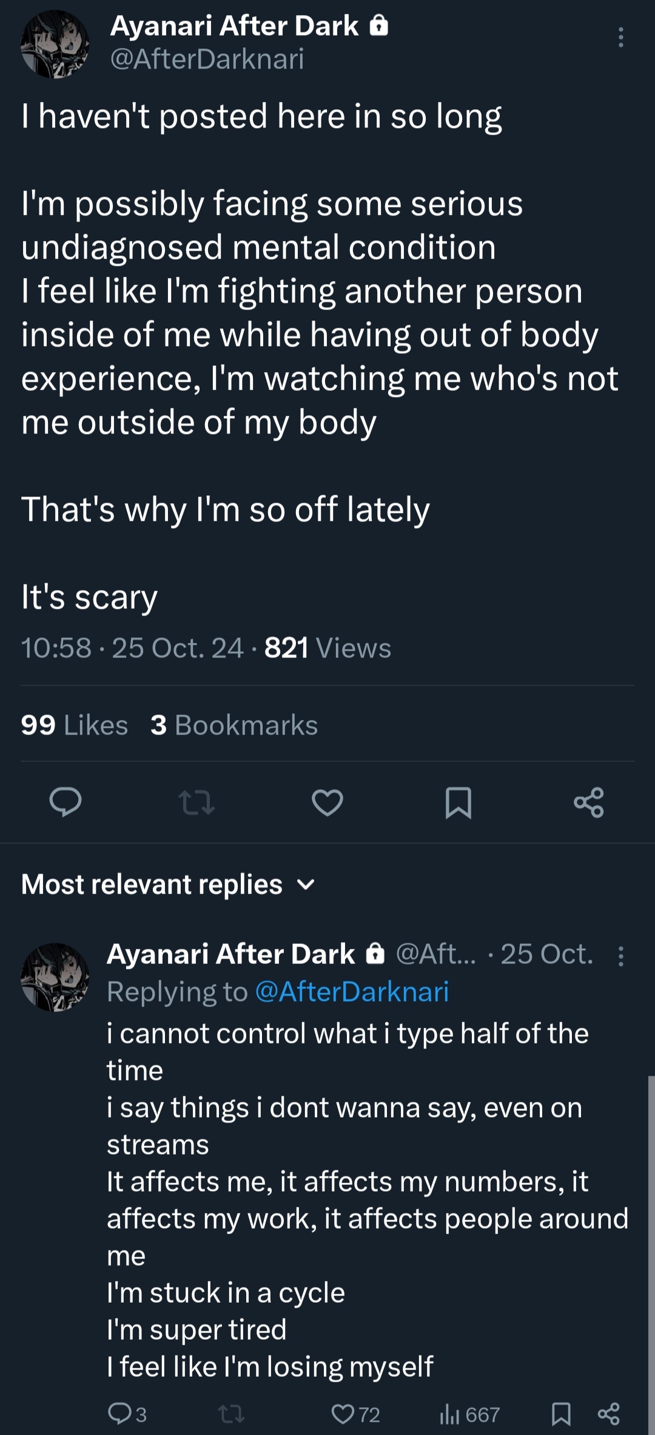Open the reply's three-dot options menu
Viewport: 655px width, 1435px height.
click(x=620, y=956)
